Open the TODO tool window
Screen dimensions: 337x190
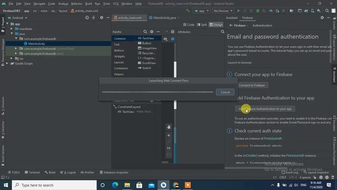[x=14, y=173]
